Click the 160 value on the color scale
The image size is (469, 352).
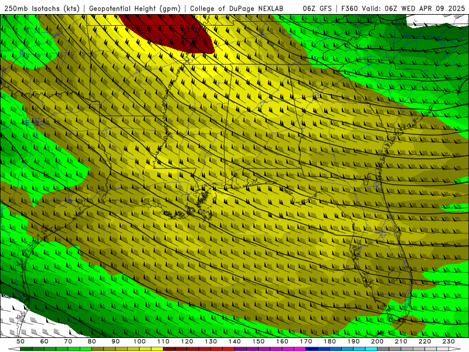282,341
